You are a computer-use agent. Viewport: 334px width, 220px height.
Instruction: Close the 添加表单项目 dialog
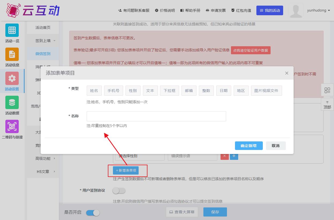click(287, 73)
